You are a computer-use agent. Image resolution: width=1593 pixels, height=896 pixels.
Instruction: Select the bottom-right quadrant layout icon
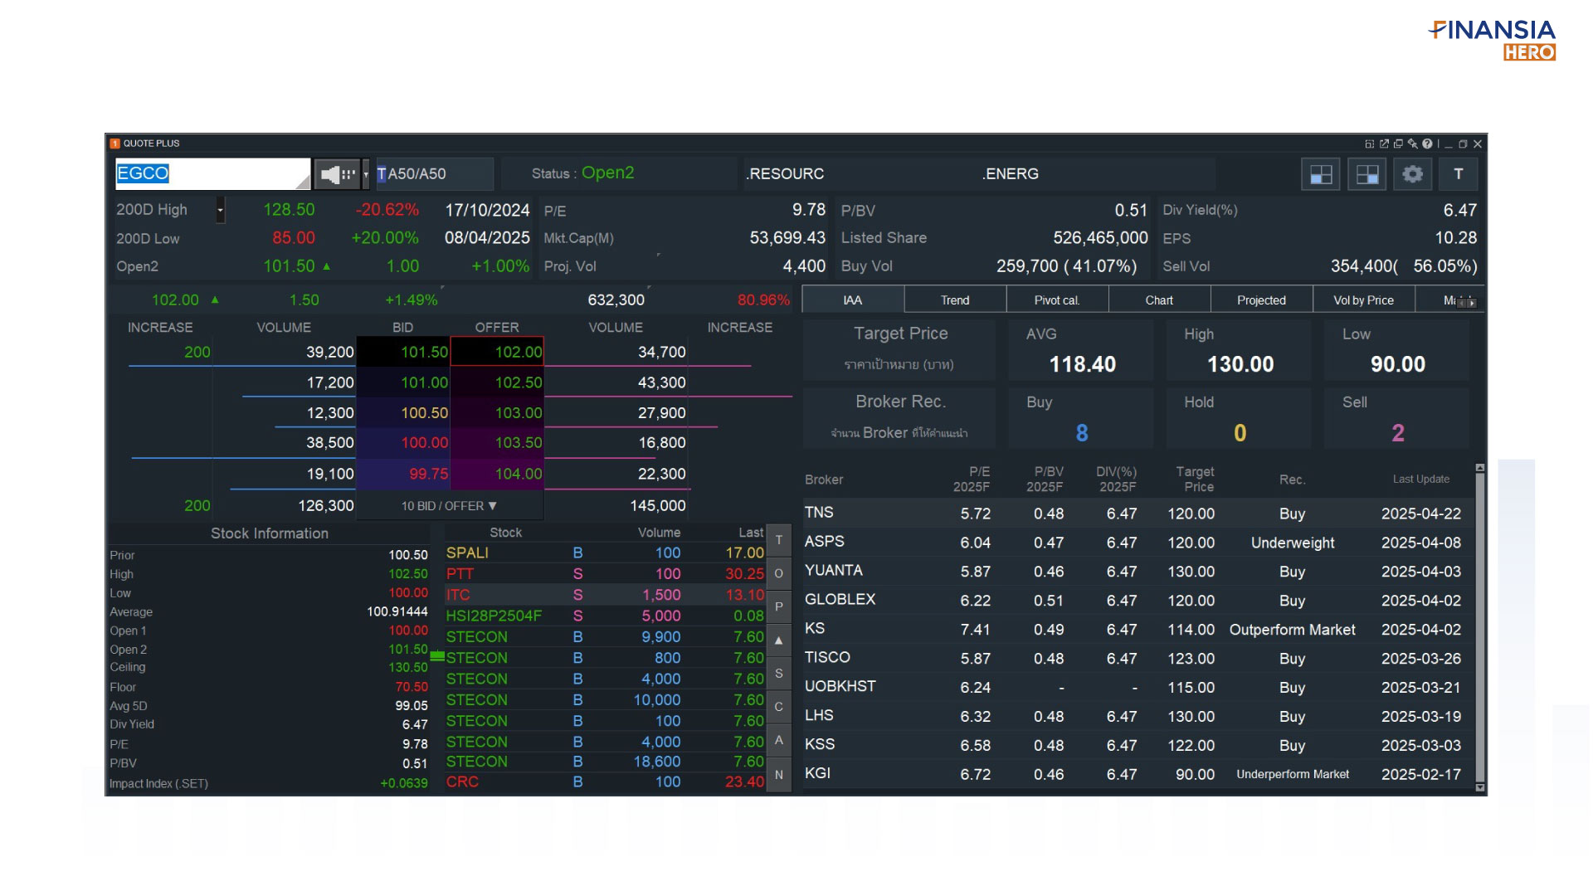coord(1366,174)
